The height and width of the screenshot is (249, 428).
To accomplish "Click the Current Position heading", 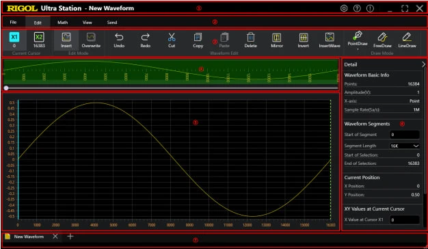I will coord(362,177).
